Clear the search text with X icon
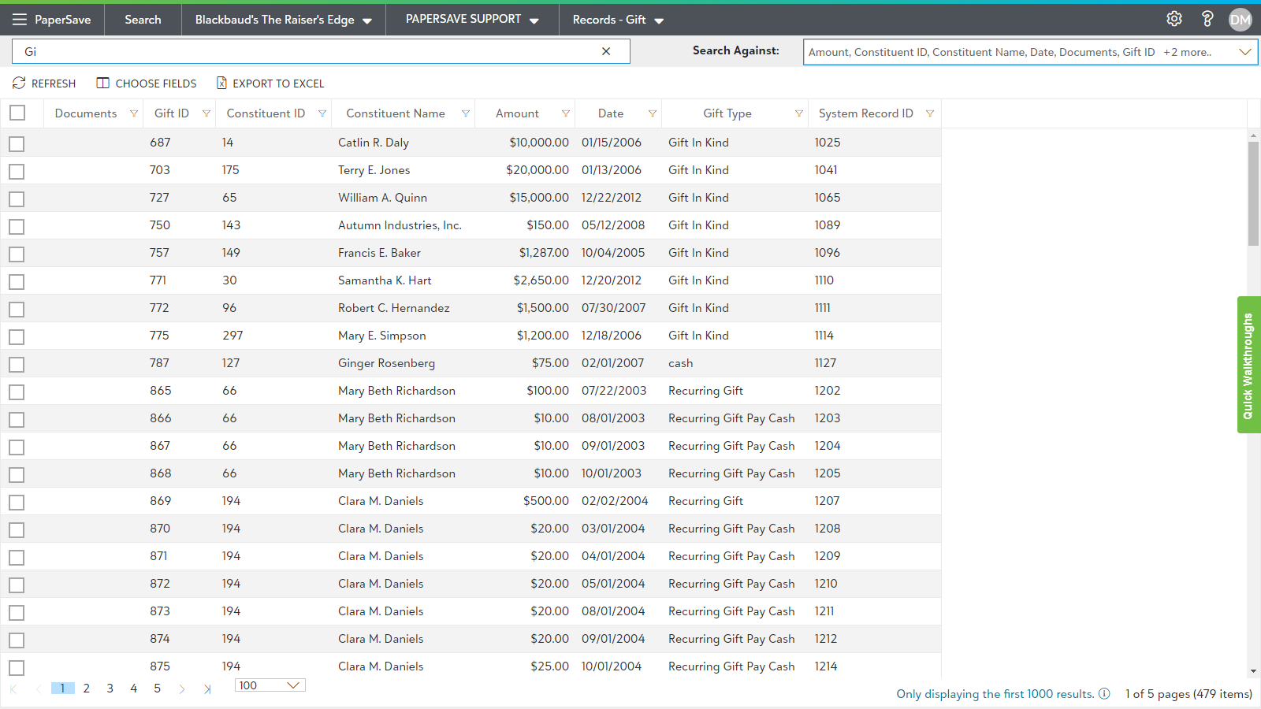The height and width of the screenshot is (709, 1261). pyautogui.click(x=606, y=51)
